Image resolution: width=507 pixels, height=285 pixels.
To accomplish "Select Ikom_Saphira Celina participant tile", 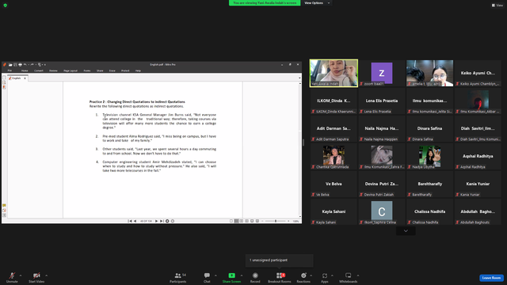I will [382, 211].
